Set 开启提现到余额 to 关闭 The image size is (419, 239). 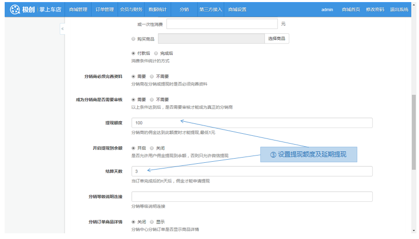click(x=151, y=148)
